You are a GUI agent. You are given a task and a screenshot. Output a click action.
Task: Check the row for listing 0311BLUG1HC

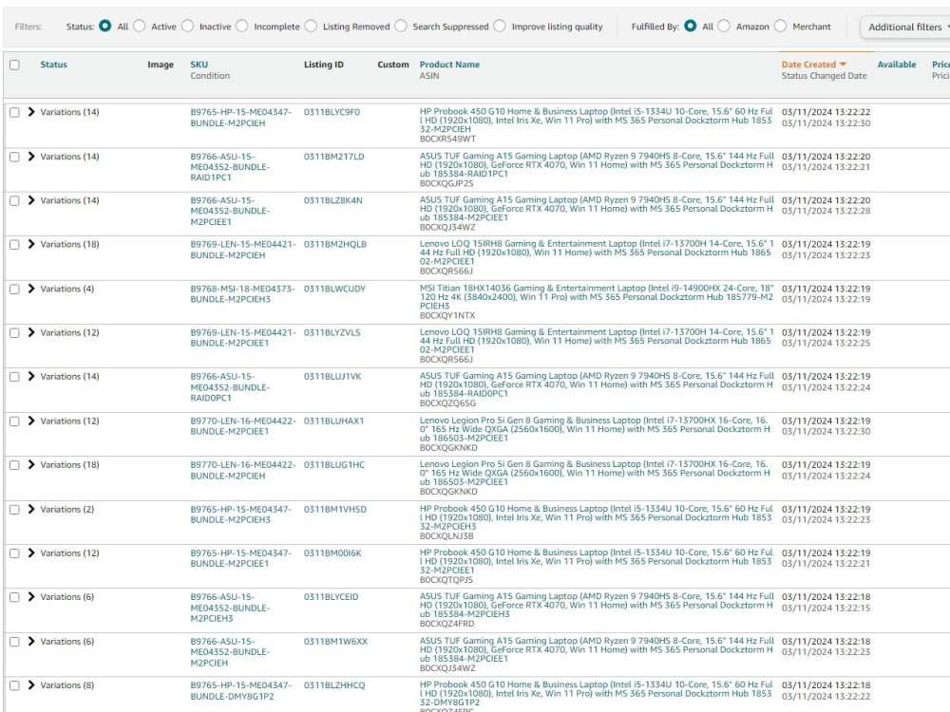pos(14,465)
